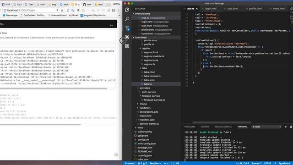Expand the auth-service folder

(x=148, y=92)
